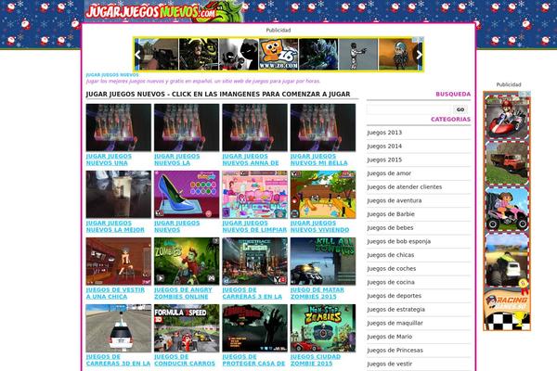
Task: Click the Jugar Juegos Nuevos Viviendo link
Action: [x=319, y=226]
